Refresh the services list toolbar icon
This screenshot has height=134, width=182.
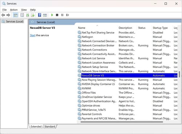click(x=28, y=15)
